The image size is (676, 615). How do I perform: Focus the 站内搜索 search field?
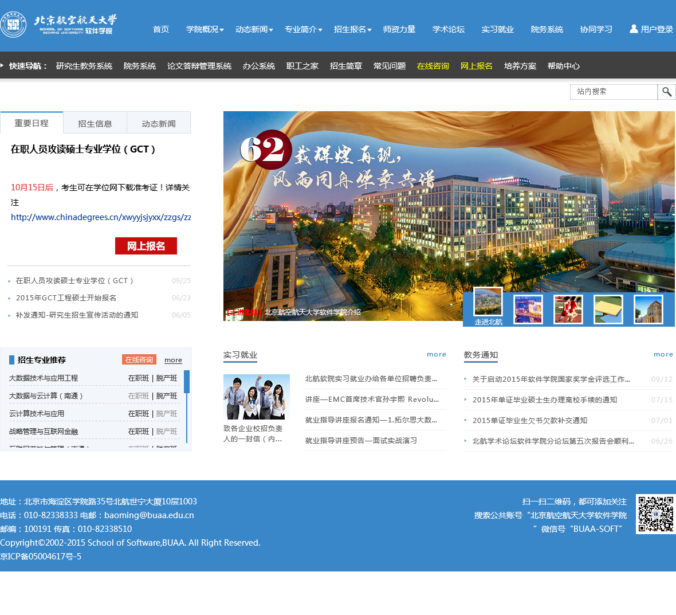point(614,92)
